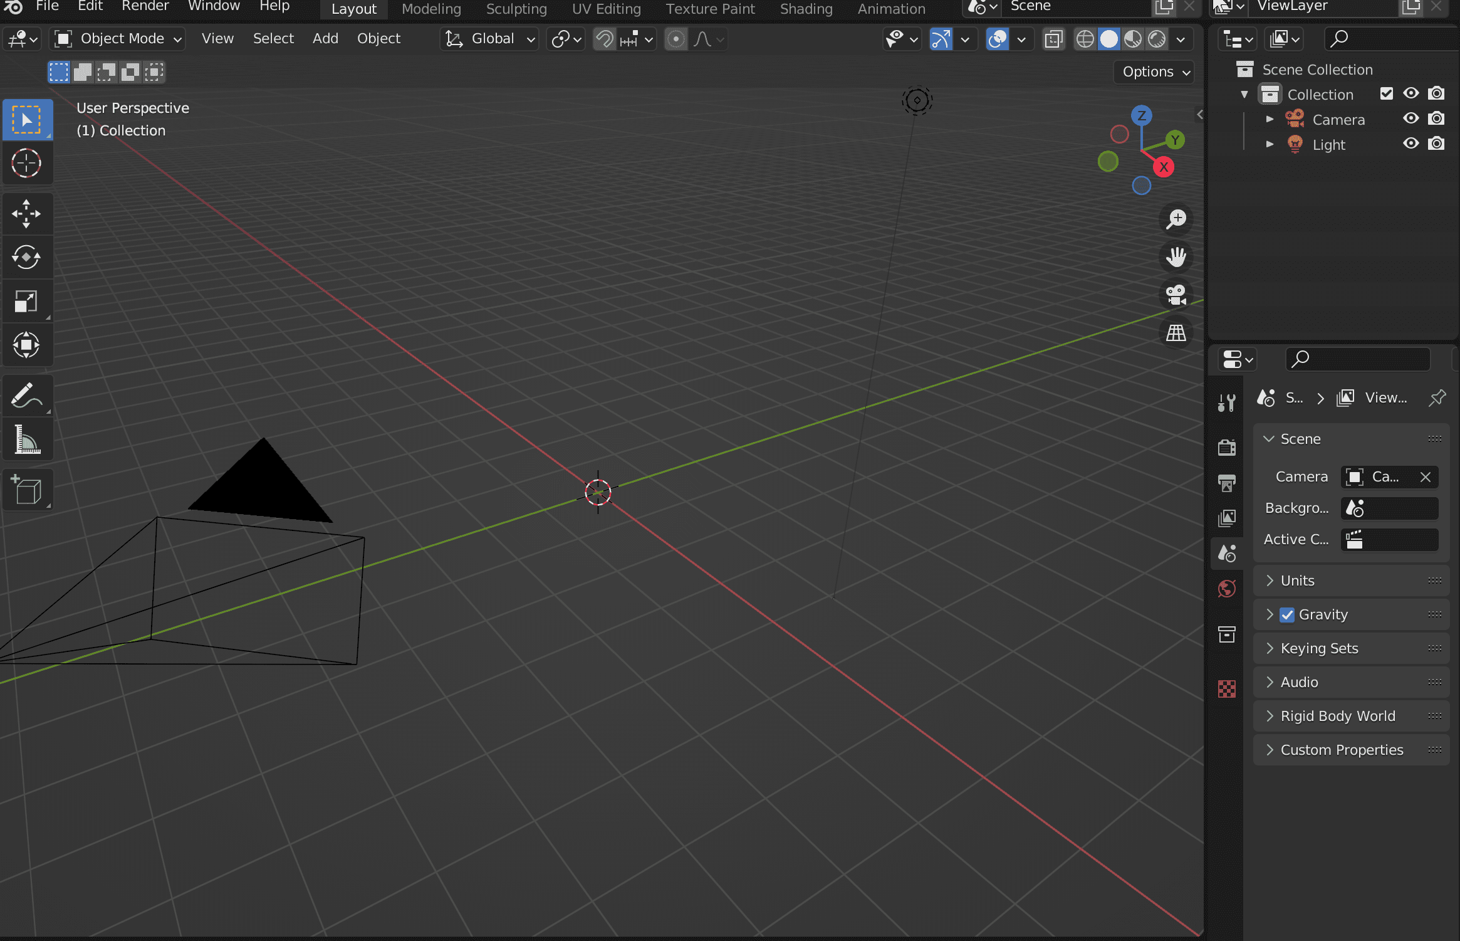Disable Camera in renders toggle
Image resolution: width=1460 pixels, height=941 pixels.
tap(1436, 118)
